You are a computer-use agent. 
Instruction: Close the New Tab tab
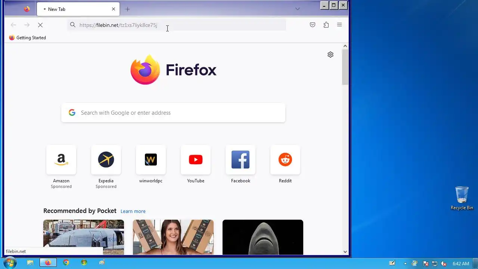[x=114, y=9]
